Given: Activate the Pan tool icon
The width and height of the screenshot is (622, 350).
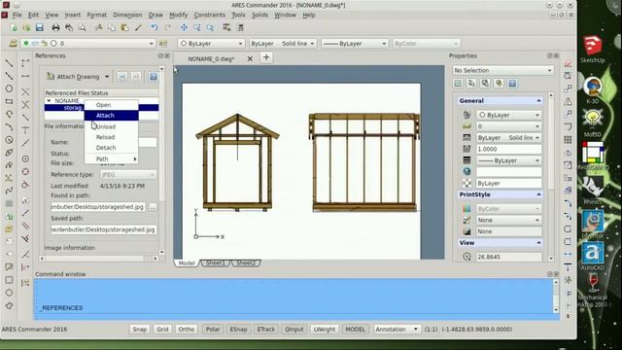Looking at the screenshot, I should [184, 28].
